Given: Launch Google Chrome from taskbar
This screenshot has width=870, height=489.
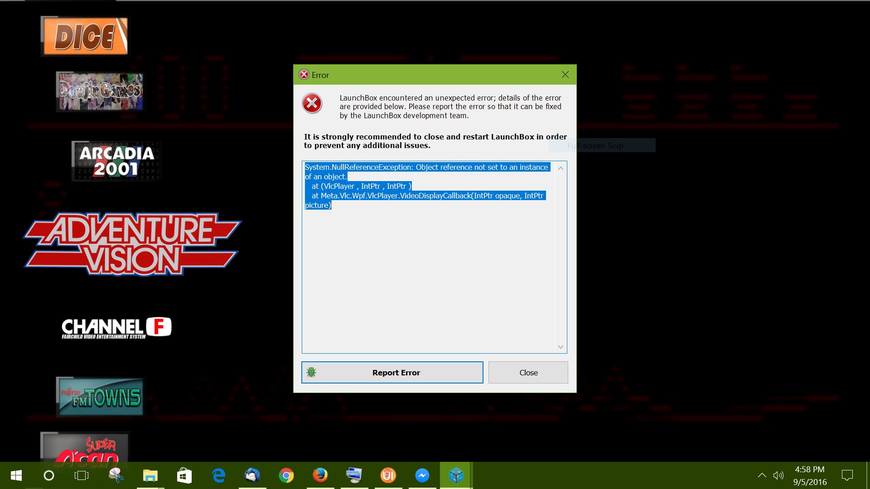Looking at the screenshot, I should pyautogui.click(x=286, y=475).
